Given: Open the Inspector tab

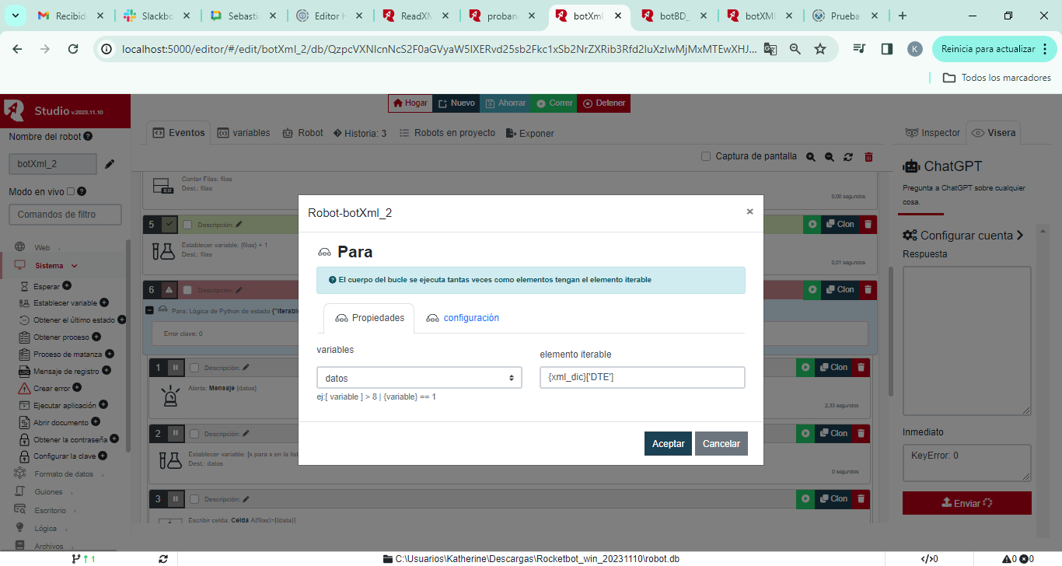Looking at the screenshot, I should click(933, 133).
